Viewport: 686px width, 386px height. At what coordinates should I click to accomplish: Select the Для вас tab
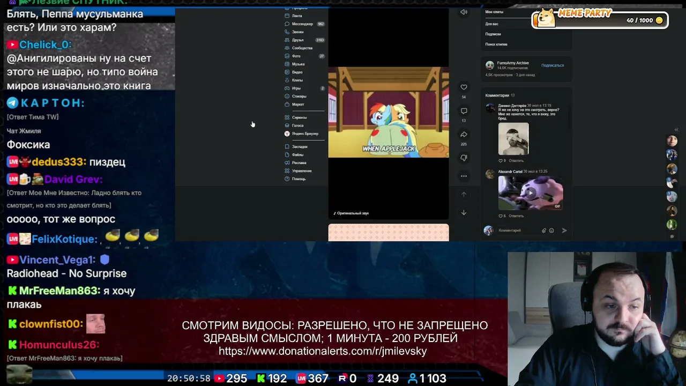[x=491, y=24]
